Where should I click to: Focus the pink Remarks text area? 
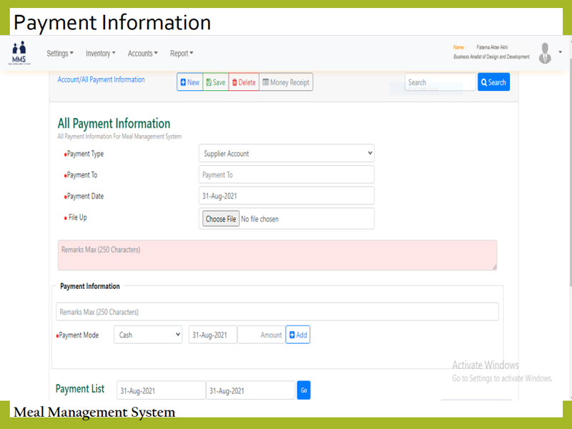tap(277, 255)
